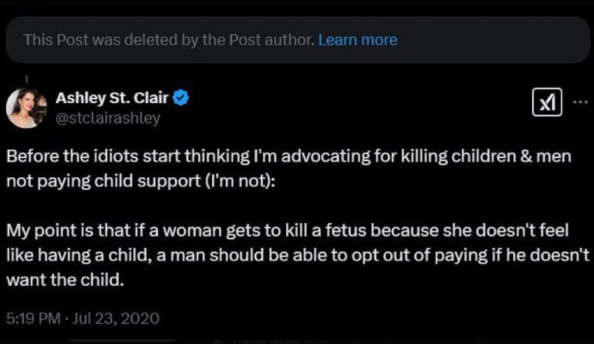
Task: Click the 5:19 PM time text
Action: coord(32,318)
